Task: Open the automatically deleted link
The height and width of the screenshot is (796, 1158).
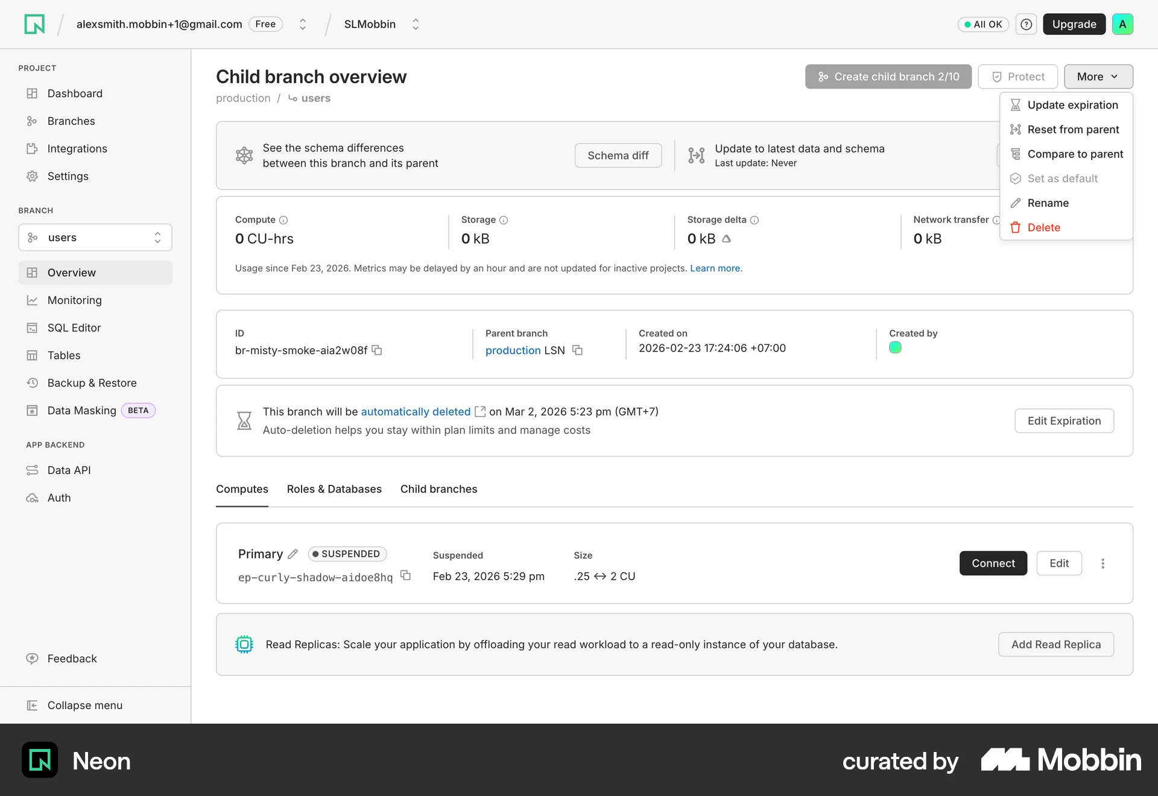Action: 416,411
